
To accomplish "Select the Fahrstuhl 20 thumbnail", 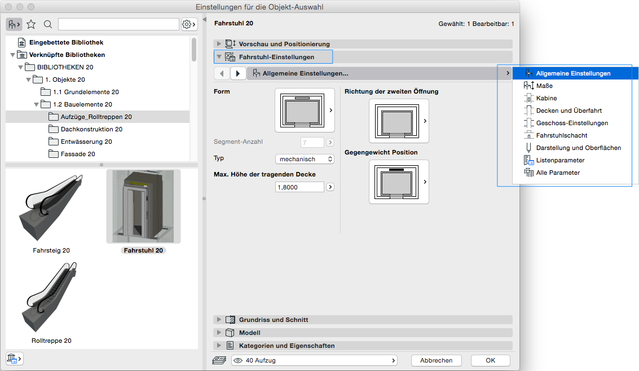I will pos(143,207).
